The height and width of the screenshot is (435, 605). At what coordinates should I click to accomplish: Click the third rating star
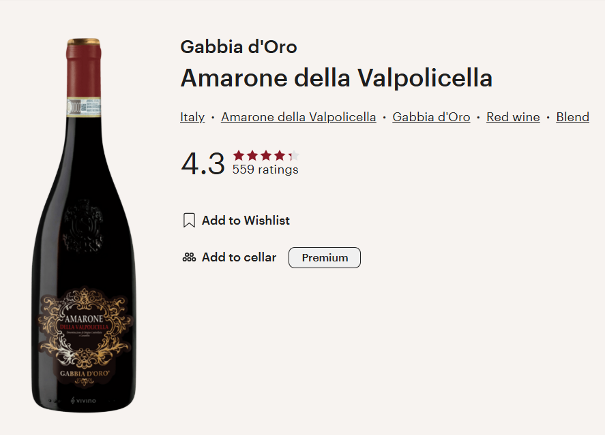(266, 155)
